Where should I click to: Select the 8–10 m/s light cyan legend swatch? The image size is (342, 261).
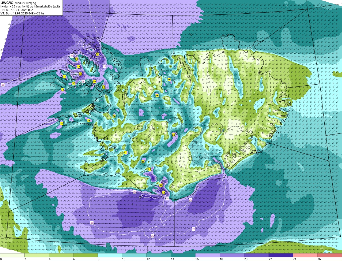tap(110, 255)
